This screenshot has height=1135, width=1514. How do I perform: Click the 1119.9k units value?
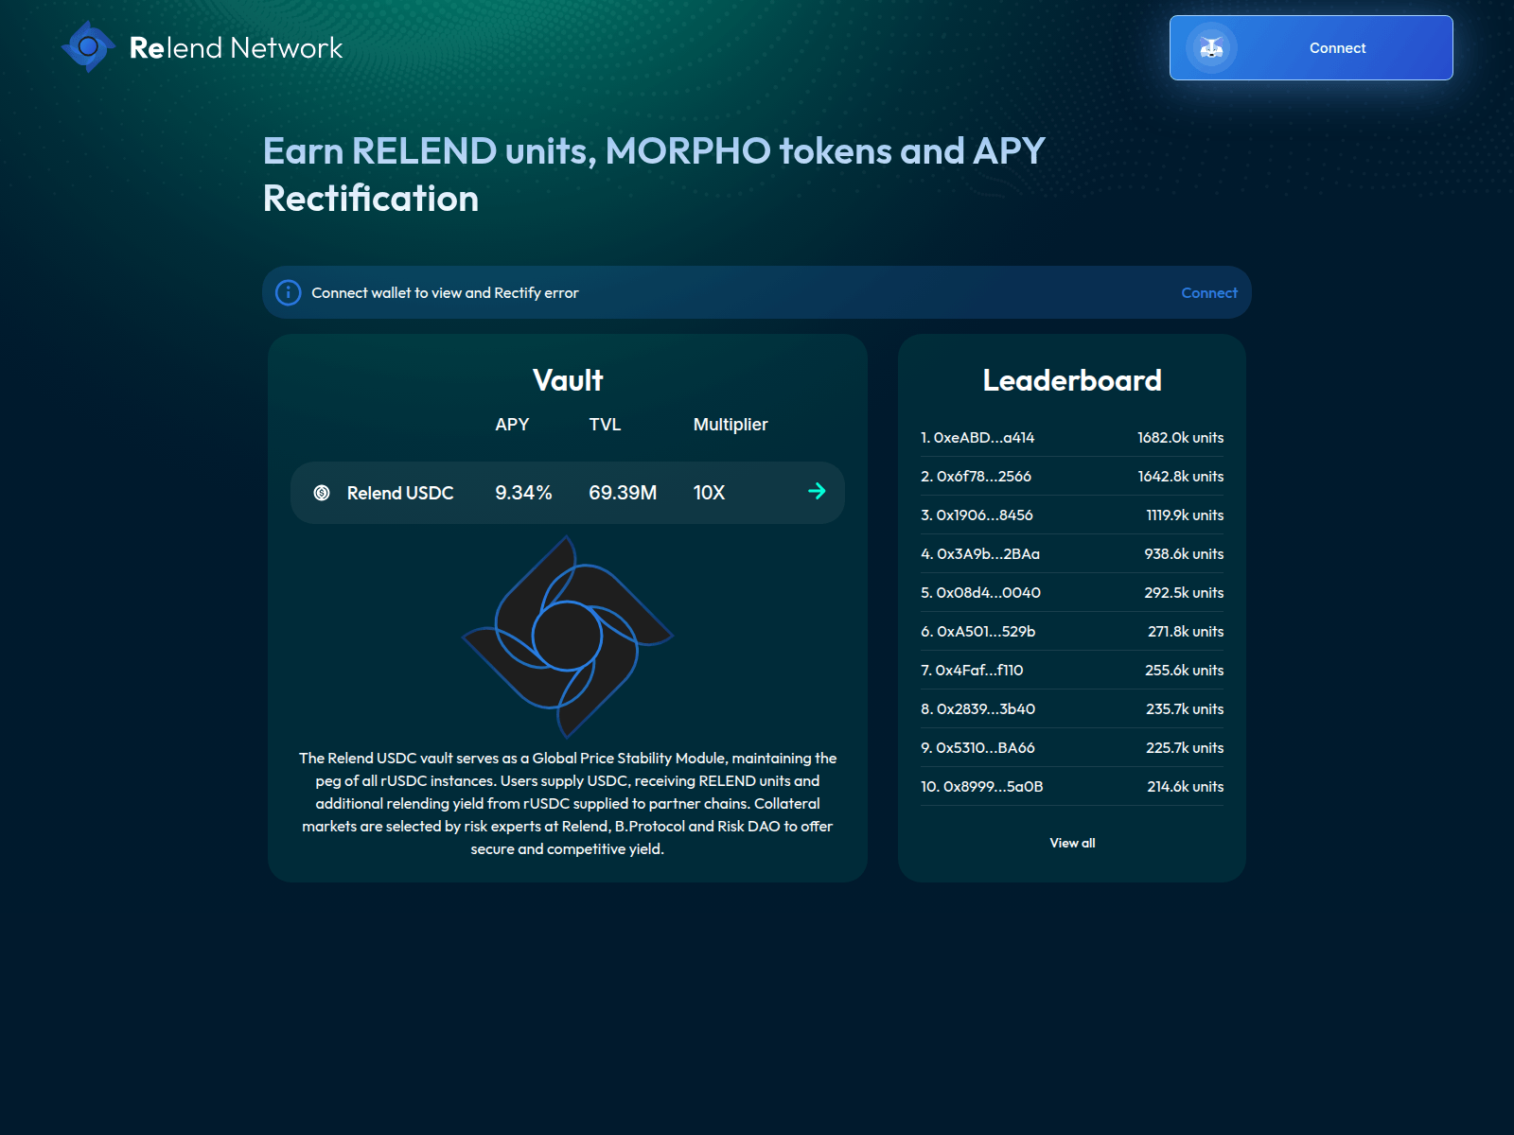[x=1185, y=515]
